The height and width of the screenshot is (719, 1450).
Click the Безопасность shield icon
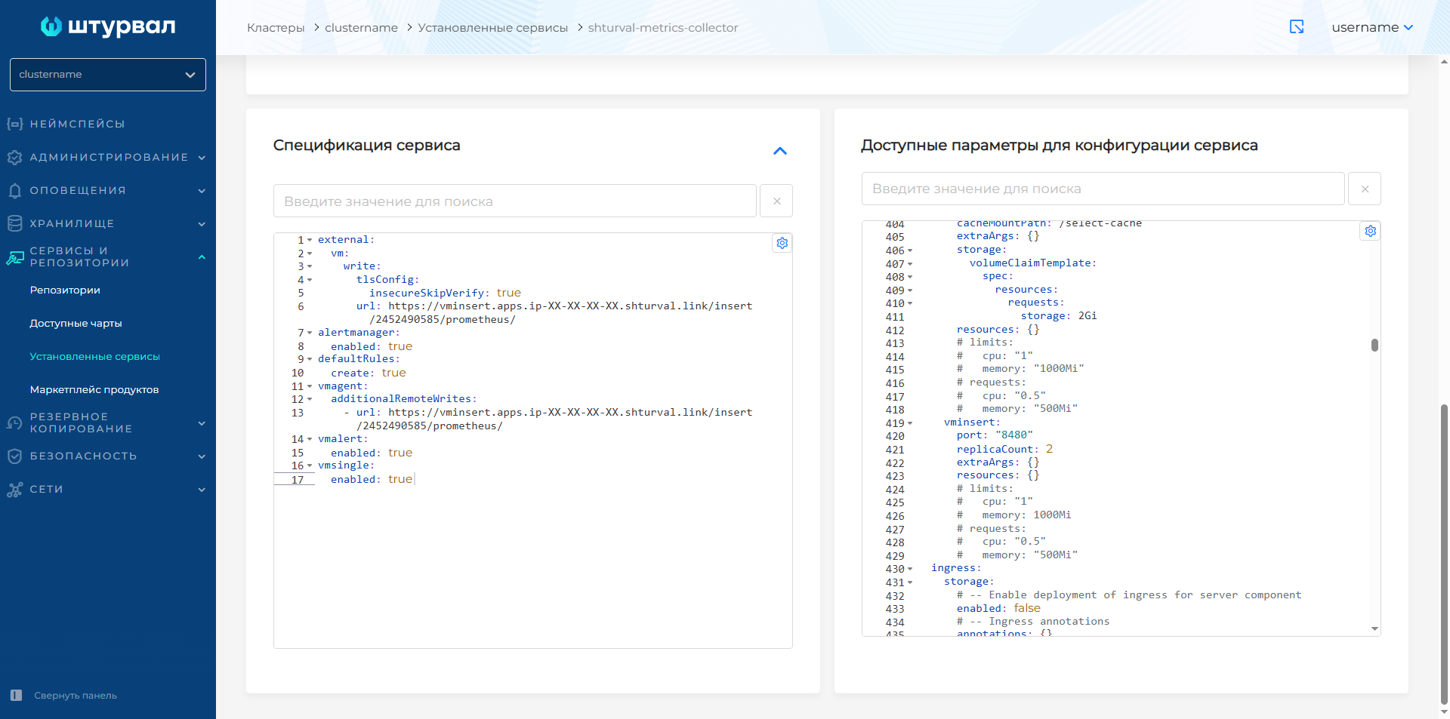(14, 456)
